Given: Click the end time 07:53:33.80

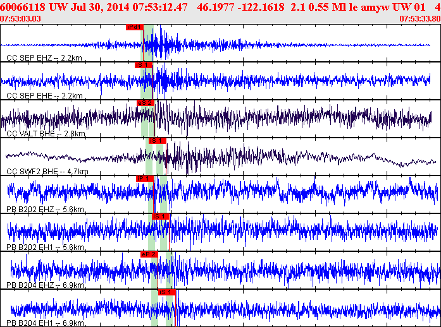Looking at the screenshot, I should coord(419,19).
